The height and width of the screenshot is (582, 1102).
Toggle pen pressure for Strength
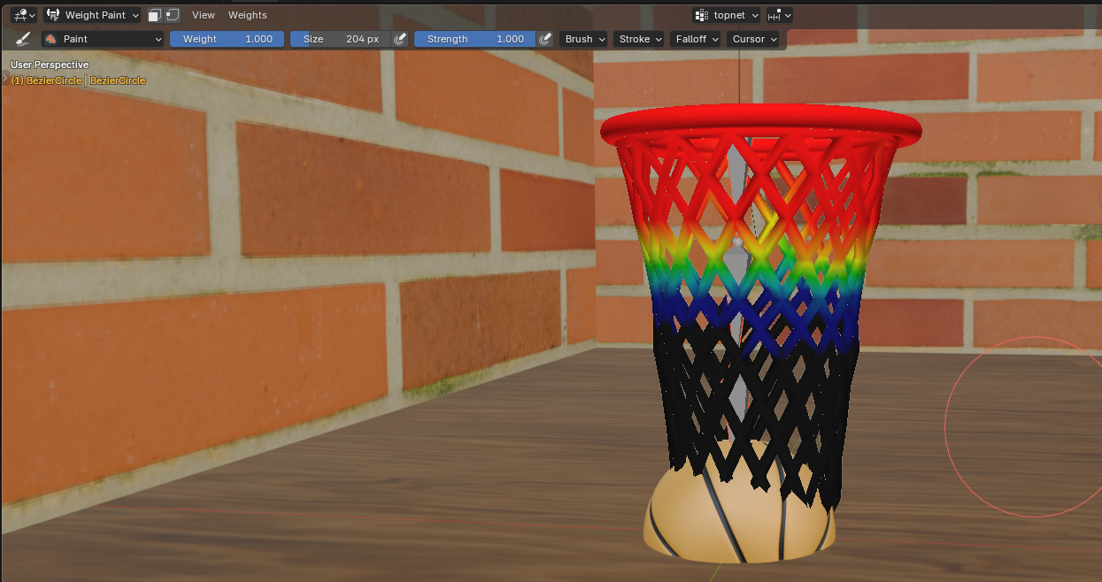pyautogui.click(x=545, y=39)
